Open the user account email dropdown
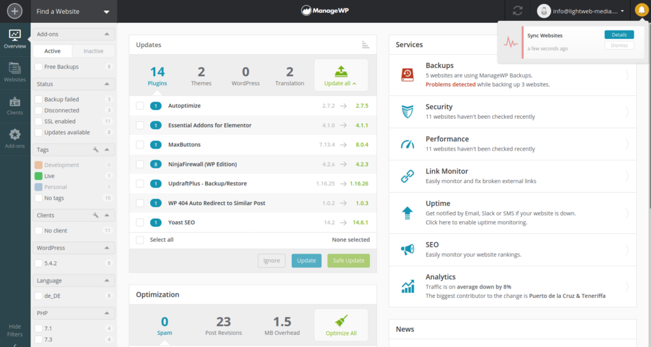 [588, 11]
